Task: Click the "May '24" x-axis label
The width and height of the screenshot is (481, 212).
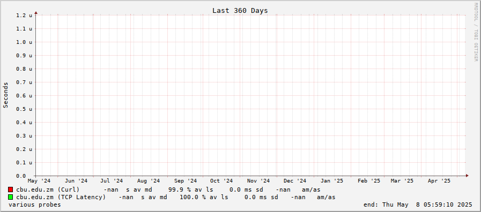Action: 39,181
